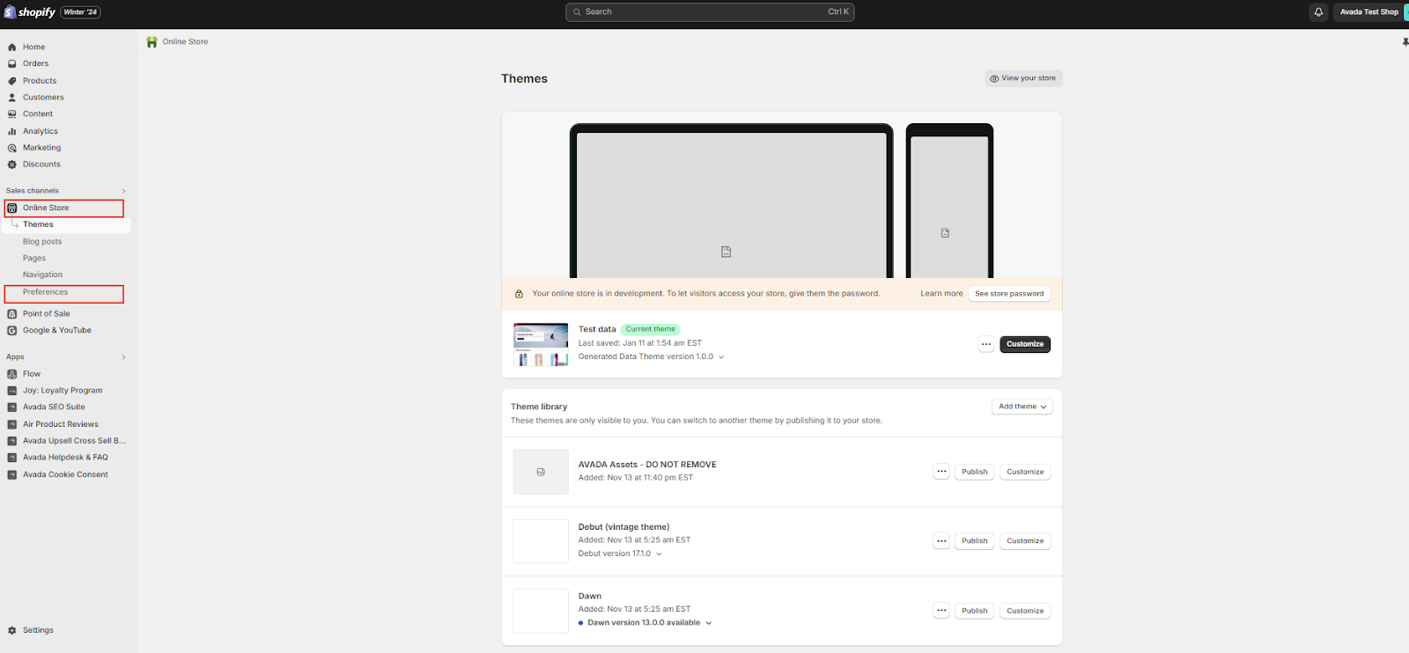The width and height of the screenshot is (1409, 653).
Task: Publish the AVADA Assets theme
Action: pyautogui.click(x=975, y=472)
